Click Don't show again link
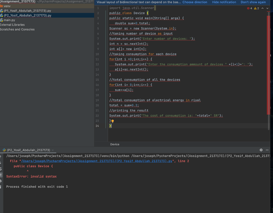The height and width of the screenshot is (213, 273). tap(253, 2)
